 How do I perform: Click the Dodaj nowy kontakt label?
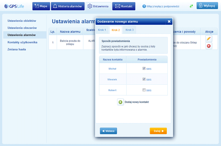tap(137, 102)
